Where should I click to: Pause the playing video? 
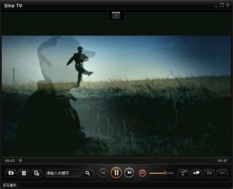(x=116, y=173)
